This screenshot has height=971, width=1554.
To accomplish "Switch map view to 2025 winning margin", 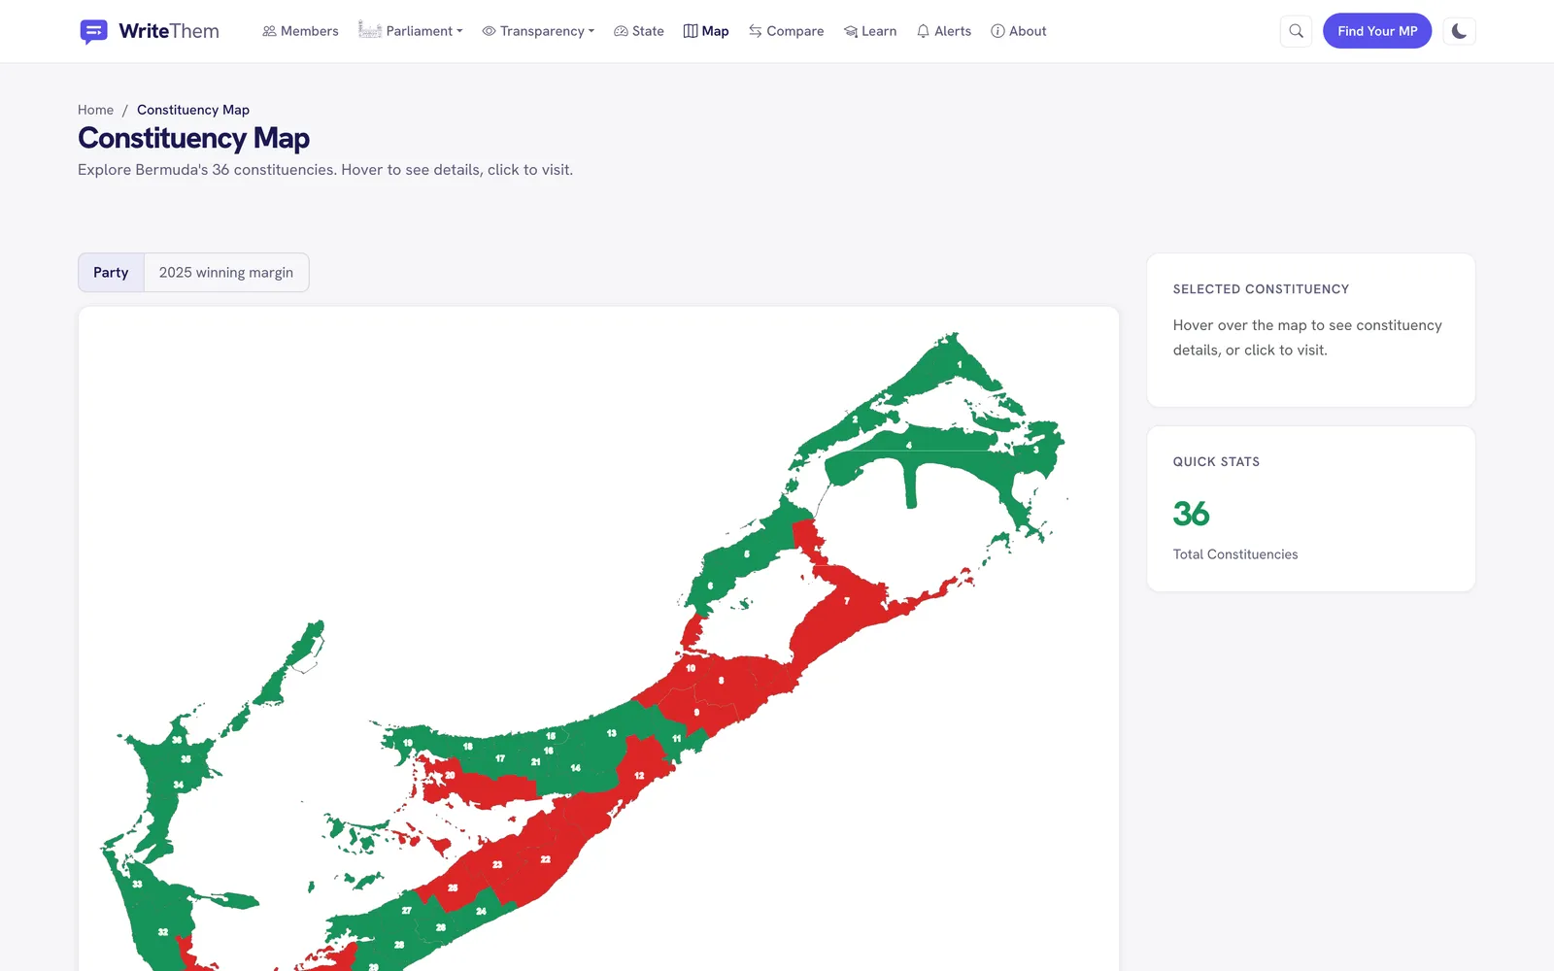I will [x=226, y=273].
